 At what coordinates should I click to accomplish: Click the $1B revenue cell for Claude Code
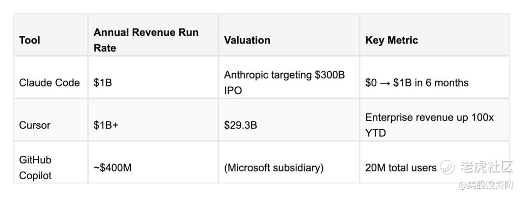coord(103,83)
